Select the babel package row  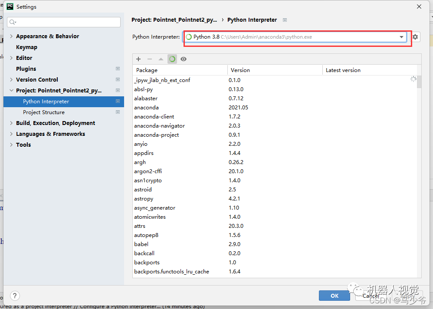275,244
